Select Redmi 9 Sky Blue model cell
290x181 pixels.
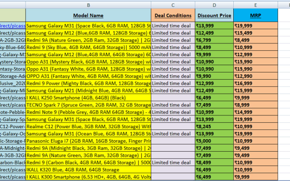click(x=88, y=47)
